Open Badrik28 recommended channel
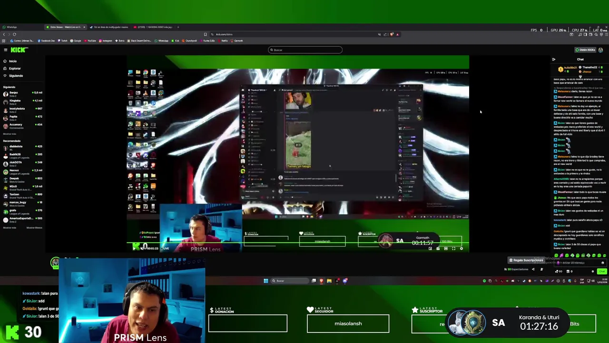This screenshot has width=609, height=343. pos(22,155)
